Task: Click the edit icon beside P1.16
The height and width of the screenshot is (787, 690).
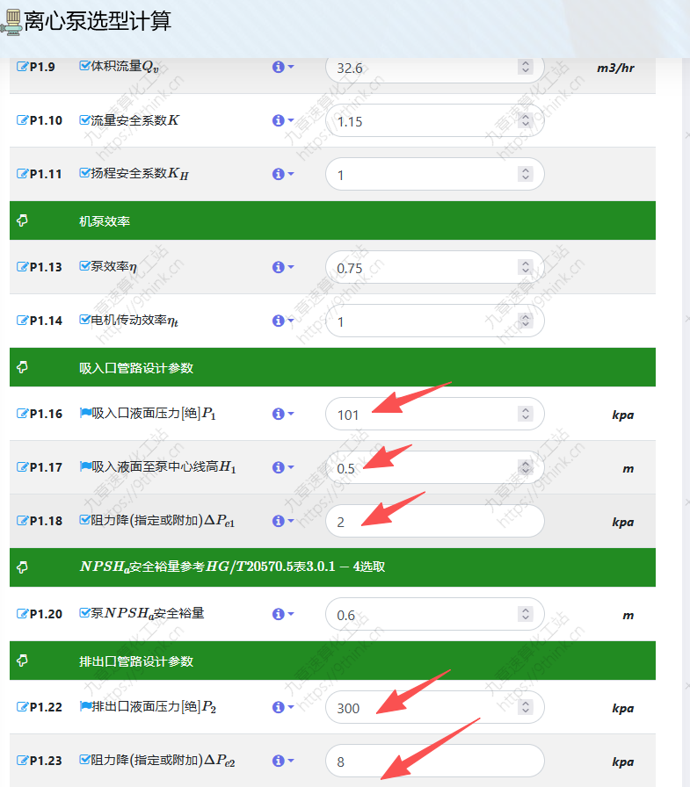Action: click(x=22, y=414)
